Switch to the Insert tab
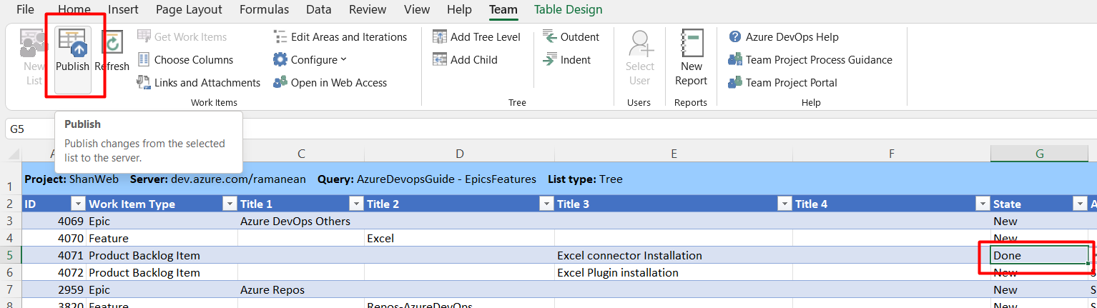 point(123,9)
